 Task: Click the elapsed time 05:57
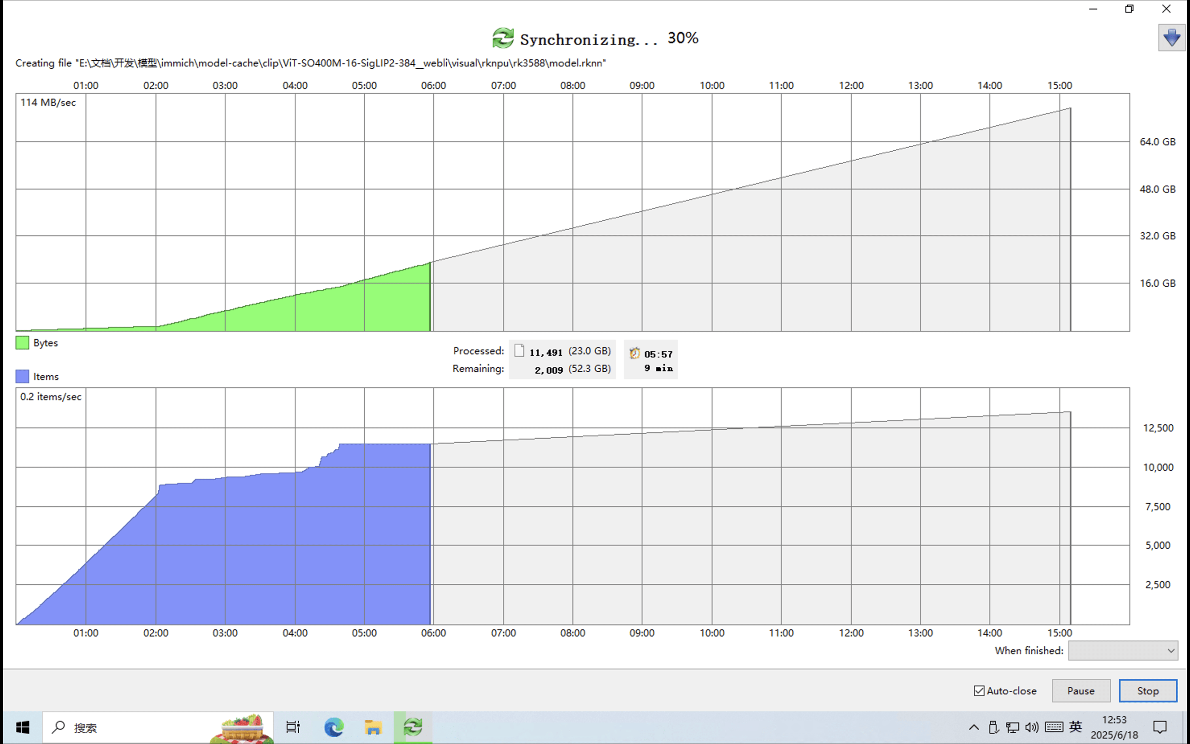tap(658, 354)
